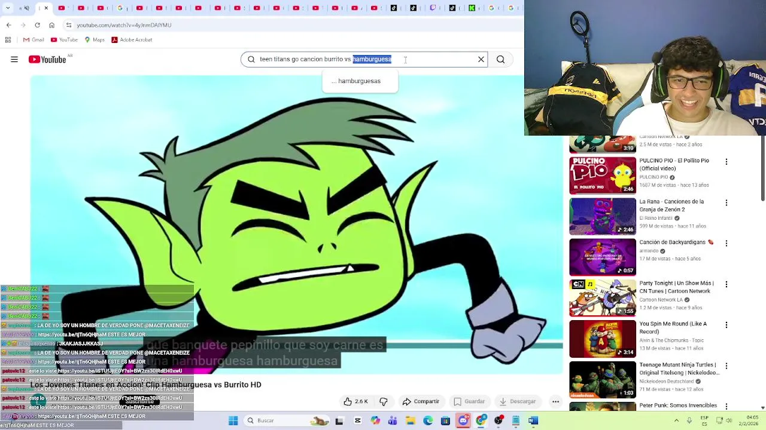The height and width of the screenshot is (430, 766).
Task: Open Teenage Mutant Ninja Turtles video title
Action: 679,368
